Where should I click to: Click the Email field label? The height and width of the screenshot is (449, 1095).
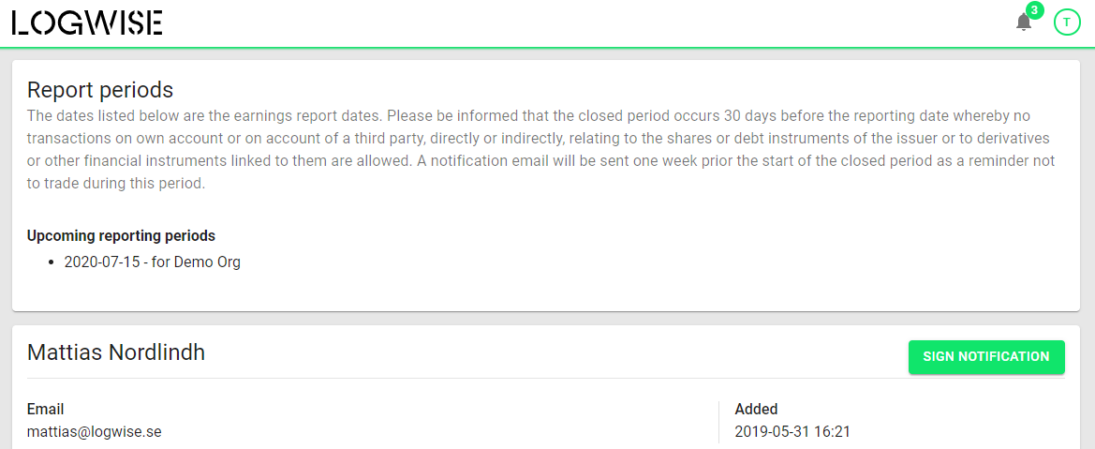[x=45, y=409]
